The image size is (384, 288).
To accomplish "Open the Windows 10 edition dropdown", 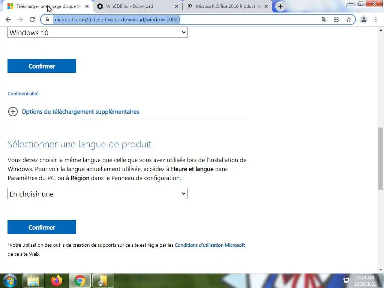I will click(97, 32).
